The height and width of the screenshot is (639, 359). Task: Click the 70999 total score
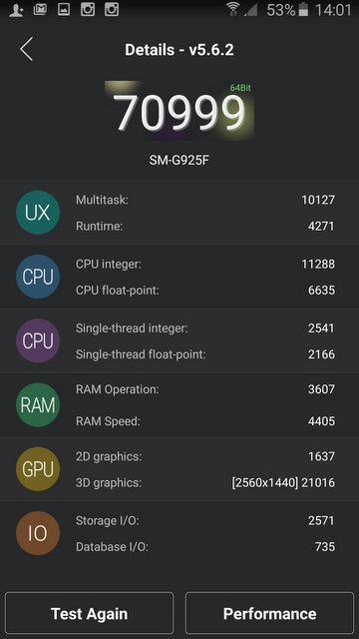pos(179,113)
